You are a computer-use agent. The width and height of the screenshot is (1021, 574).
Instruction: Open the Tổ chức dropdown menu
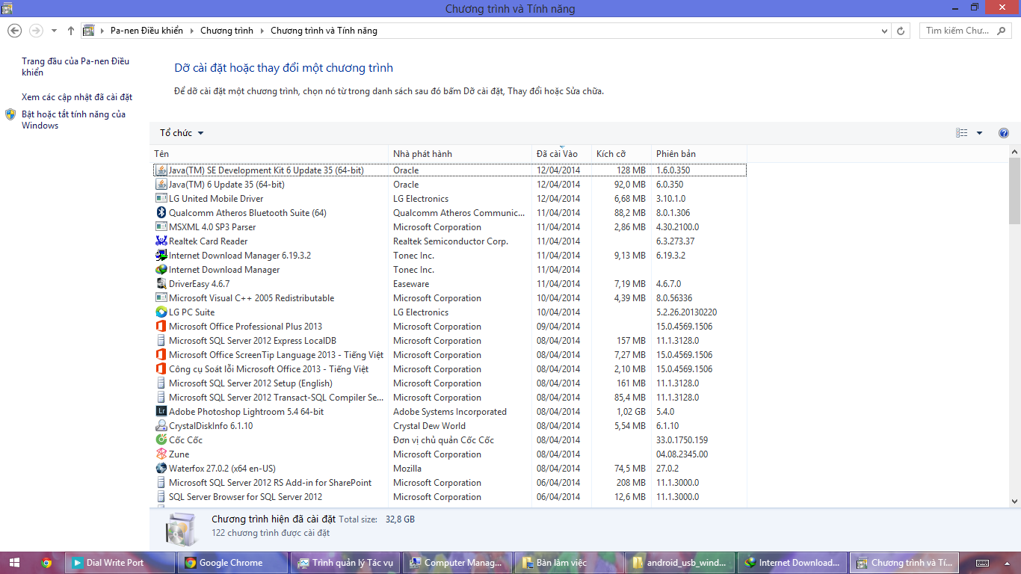(x=182, y=133)
